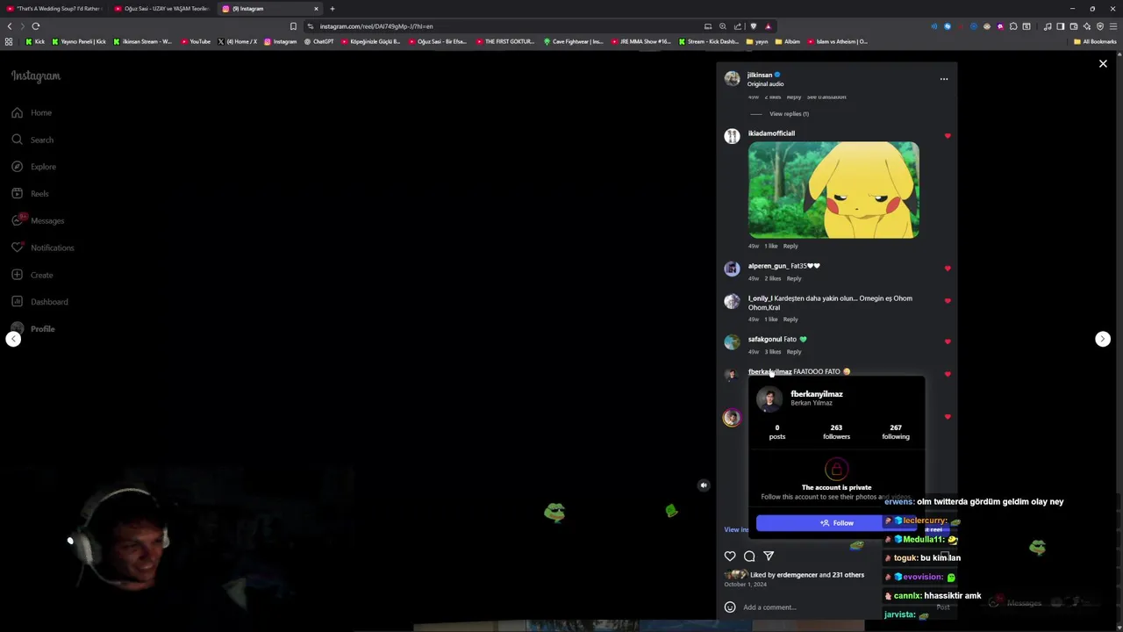Screen dimensions: 1123x632
Task: Expand Albüm bookmarks folder
Action: [787, 41]
